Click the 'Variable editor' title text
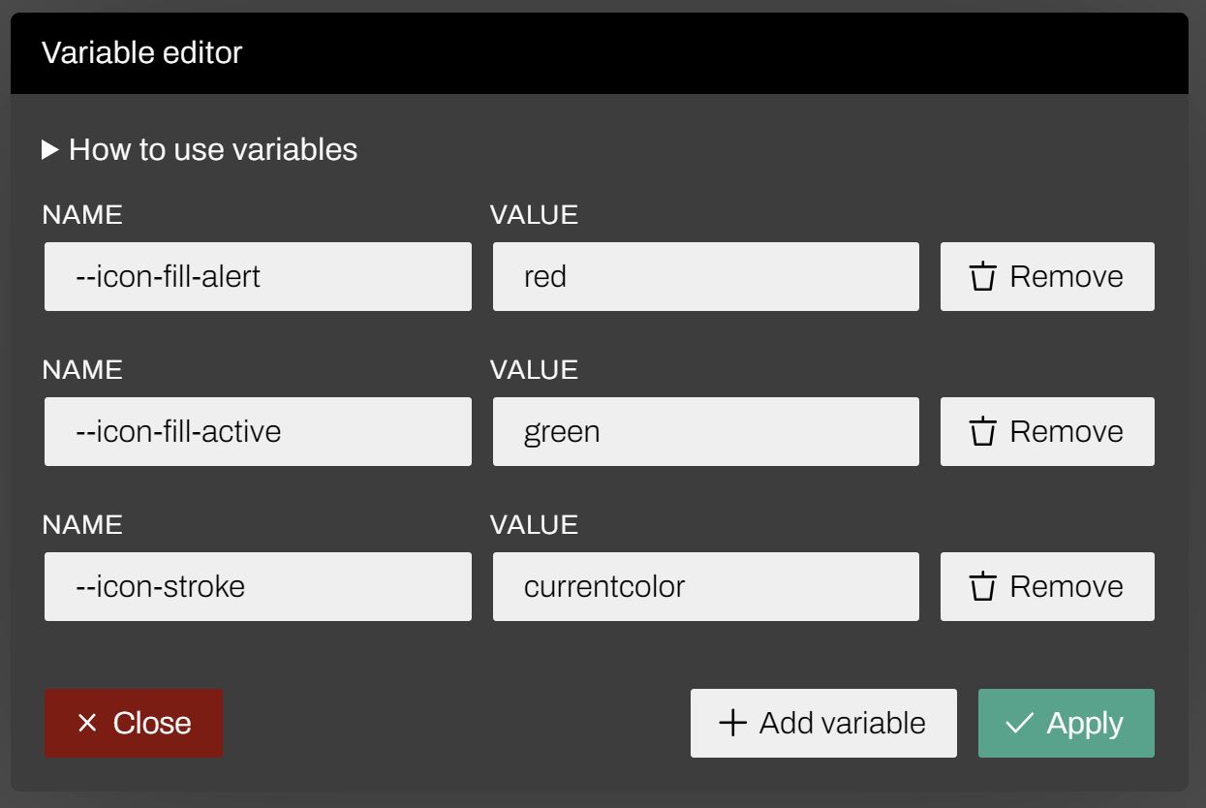This screenshot has width=1206, height=808. (141, 52)
